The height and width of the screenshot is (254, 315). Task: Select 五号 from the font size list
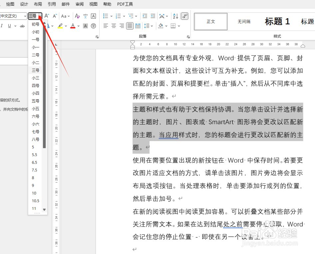click(35, 101)
